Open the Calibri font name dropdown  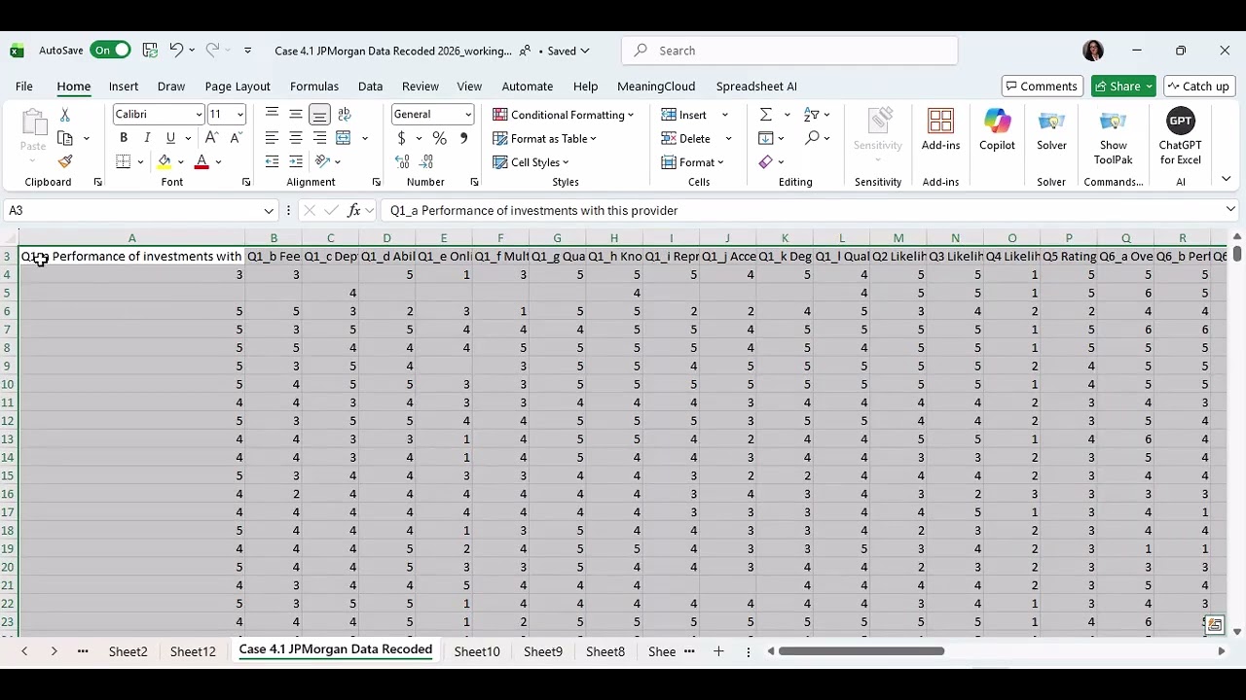point(199,115)
